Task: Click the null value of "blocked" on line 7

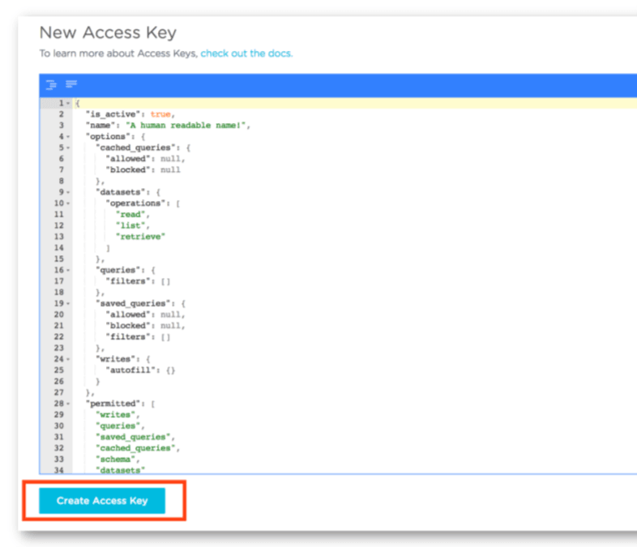Action: 170,170
